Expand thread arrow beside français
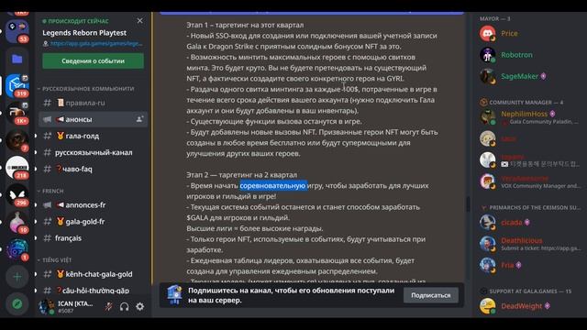Image resolution: width=587 pixels, height=330 pixels. [37, 238]
